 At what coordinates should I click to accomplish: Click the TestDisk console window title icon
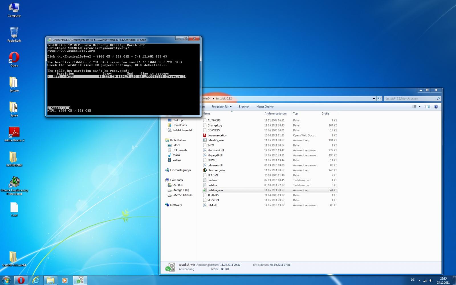click(50, 40)
